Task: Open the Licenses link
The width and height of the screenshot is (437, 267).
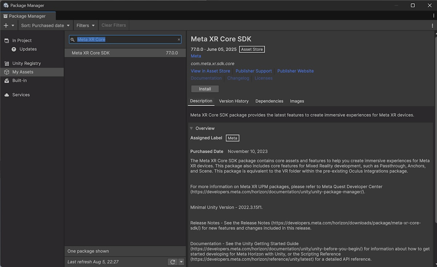Action: click(x=264, y=78)
